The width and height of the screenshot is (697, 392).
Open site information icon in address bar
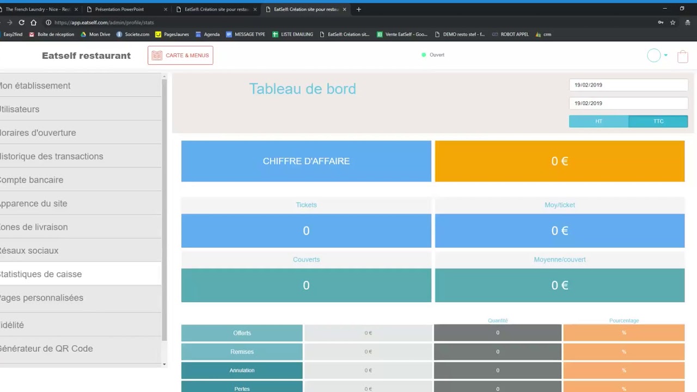pos(48,22)
